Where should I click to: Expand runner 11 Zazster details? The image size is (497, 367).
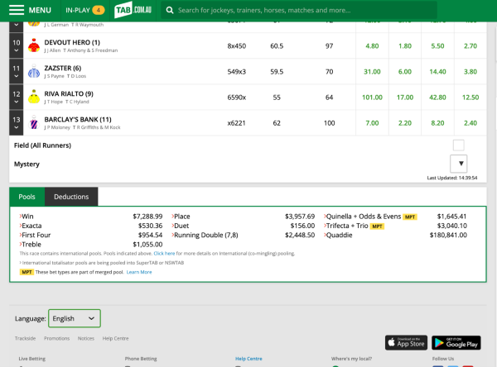17,72
